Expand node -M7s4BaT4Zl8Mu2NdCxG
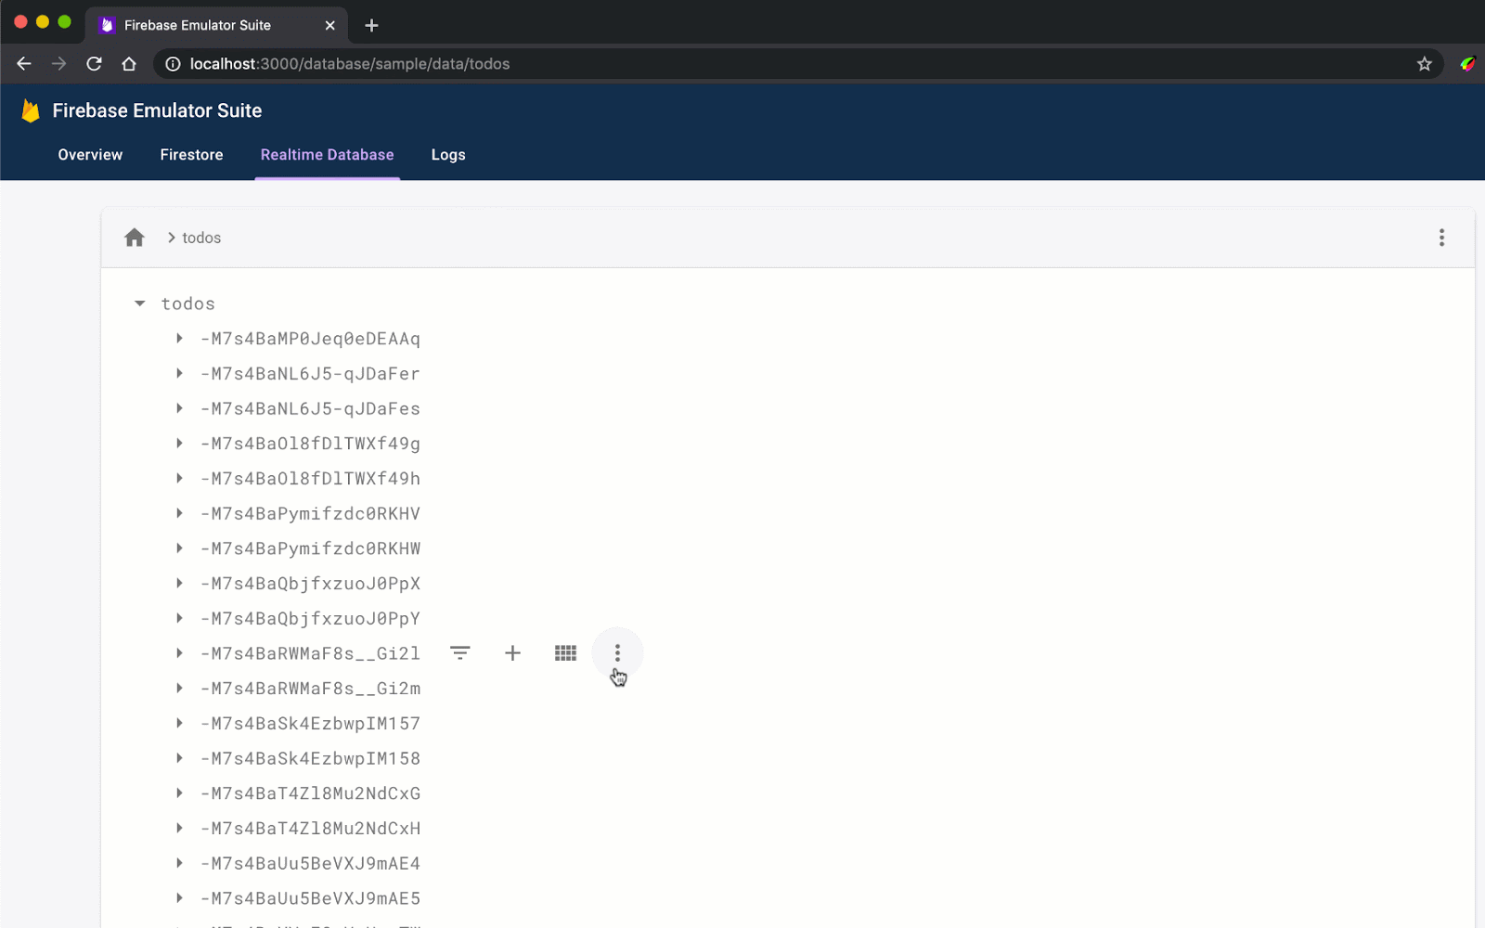 click(x=179, y=793)
